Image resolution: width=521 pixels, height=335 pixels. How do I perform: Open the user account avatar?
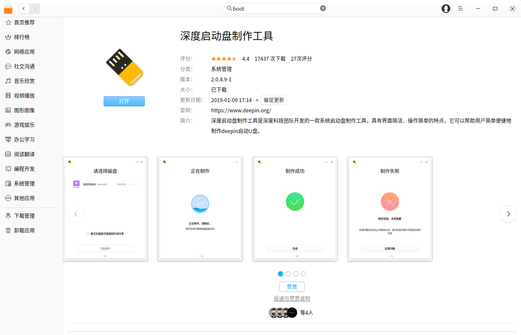pos(446,9)
